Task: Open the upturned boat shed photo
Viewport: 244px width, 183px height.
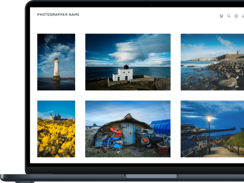Action: point(128,129)
